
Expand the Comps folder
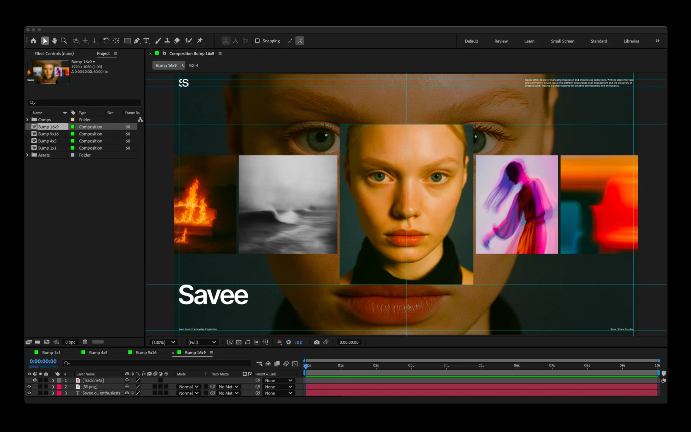coord(27,120)
